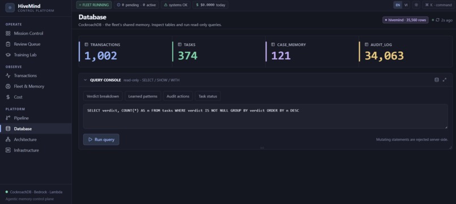Open Mission Control page
This screenshot has height=204, width=456.
pyautogui.click(x=36, y=33)
